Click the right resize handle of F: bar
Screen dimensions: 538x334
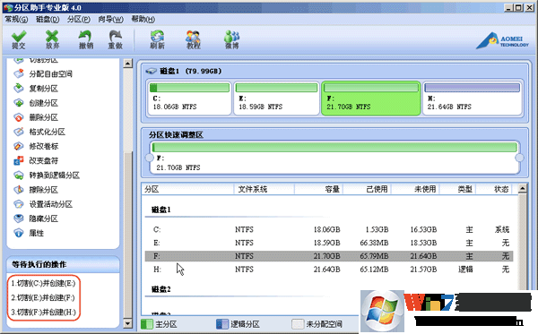pos(519,158)
